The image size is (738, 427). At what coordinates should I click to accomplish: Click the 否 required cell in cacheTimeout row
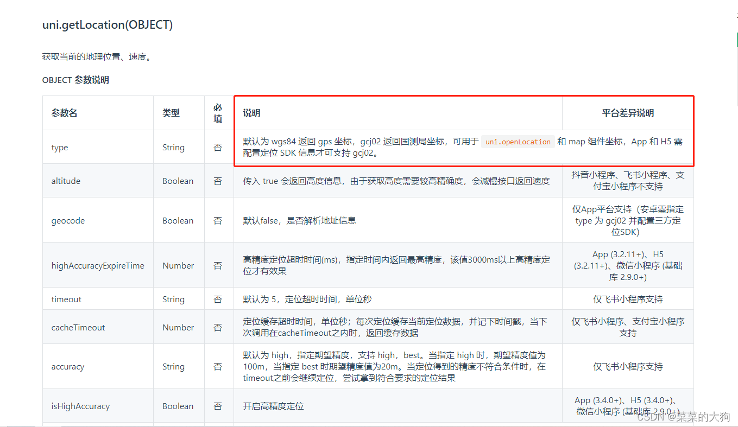click(218, 327)
